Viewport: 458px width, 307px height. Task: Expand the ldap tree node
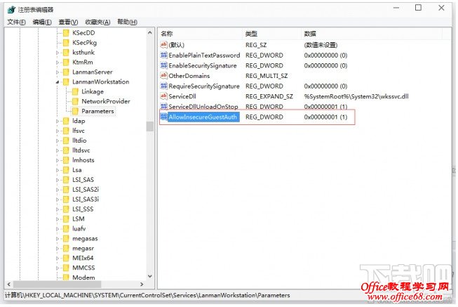[58, 121]
